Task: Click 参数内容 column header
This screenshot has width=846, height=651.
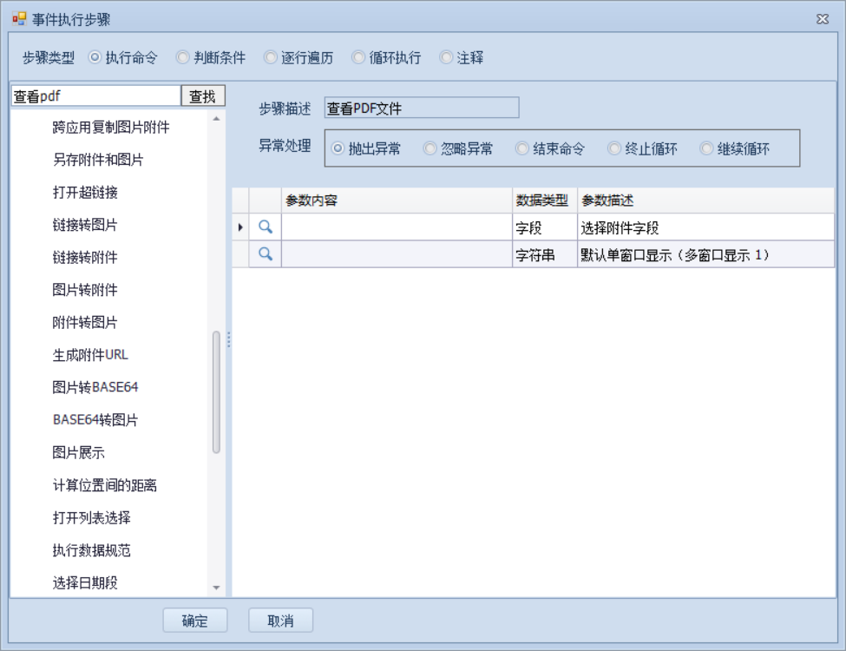Action: click(397, 201)
